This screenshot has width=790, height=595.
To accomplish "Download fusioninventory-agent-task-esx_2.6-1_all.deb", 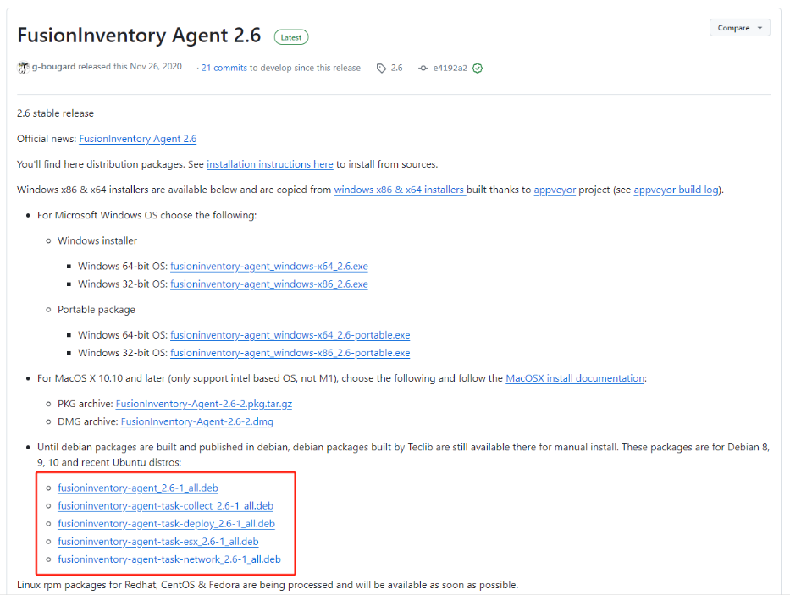I will (x=158, y=542).
